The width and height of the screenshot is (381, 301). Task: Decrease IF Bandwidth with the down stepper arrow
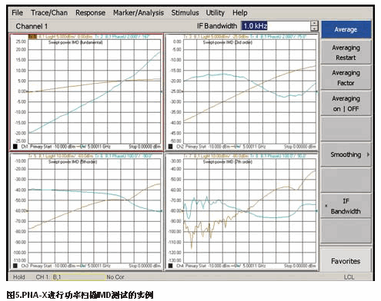point(314,28)
